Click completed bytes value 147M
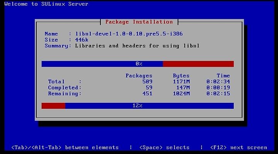The image size is (278, 154). [183, 88]
